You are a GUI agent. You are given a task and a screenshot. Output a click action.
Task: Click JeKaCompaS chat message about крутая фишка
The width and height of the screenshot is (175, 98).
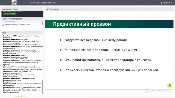click(22, 45)
